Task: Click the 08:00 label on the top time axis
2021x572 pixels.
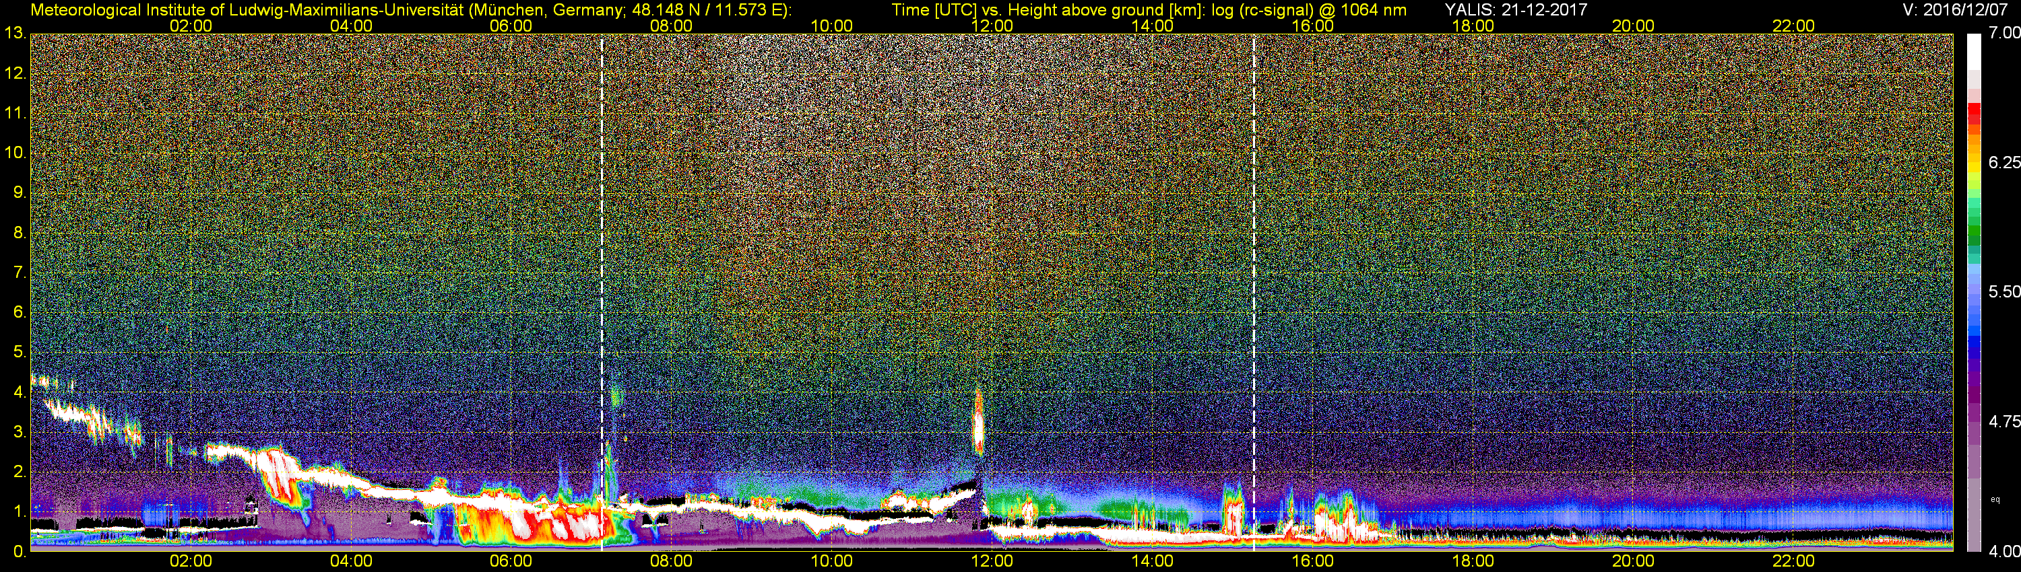Action: (672, 26)
